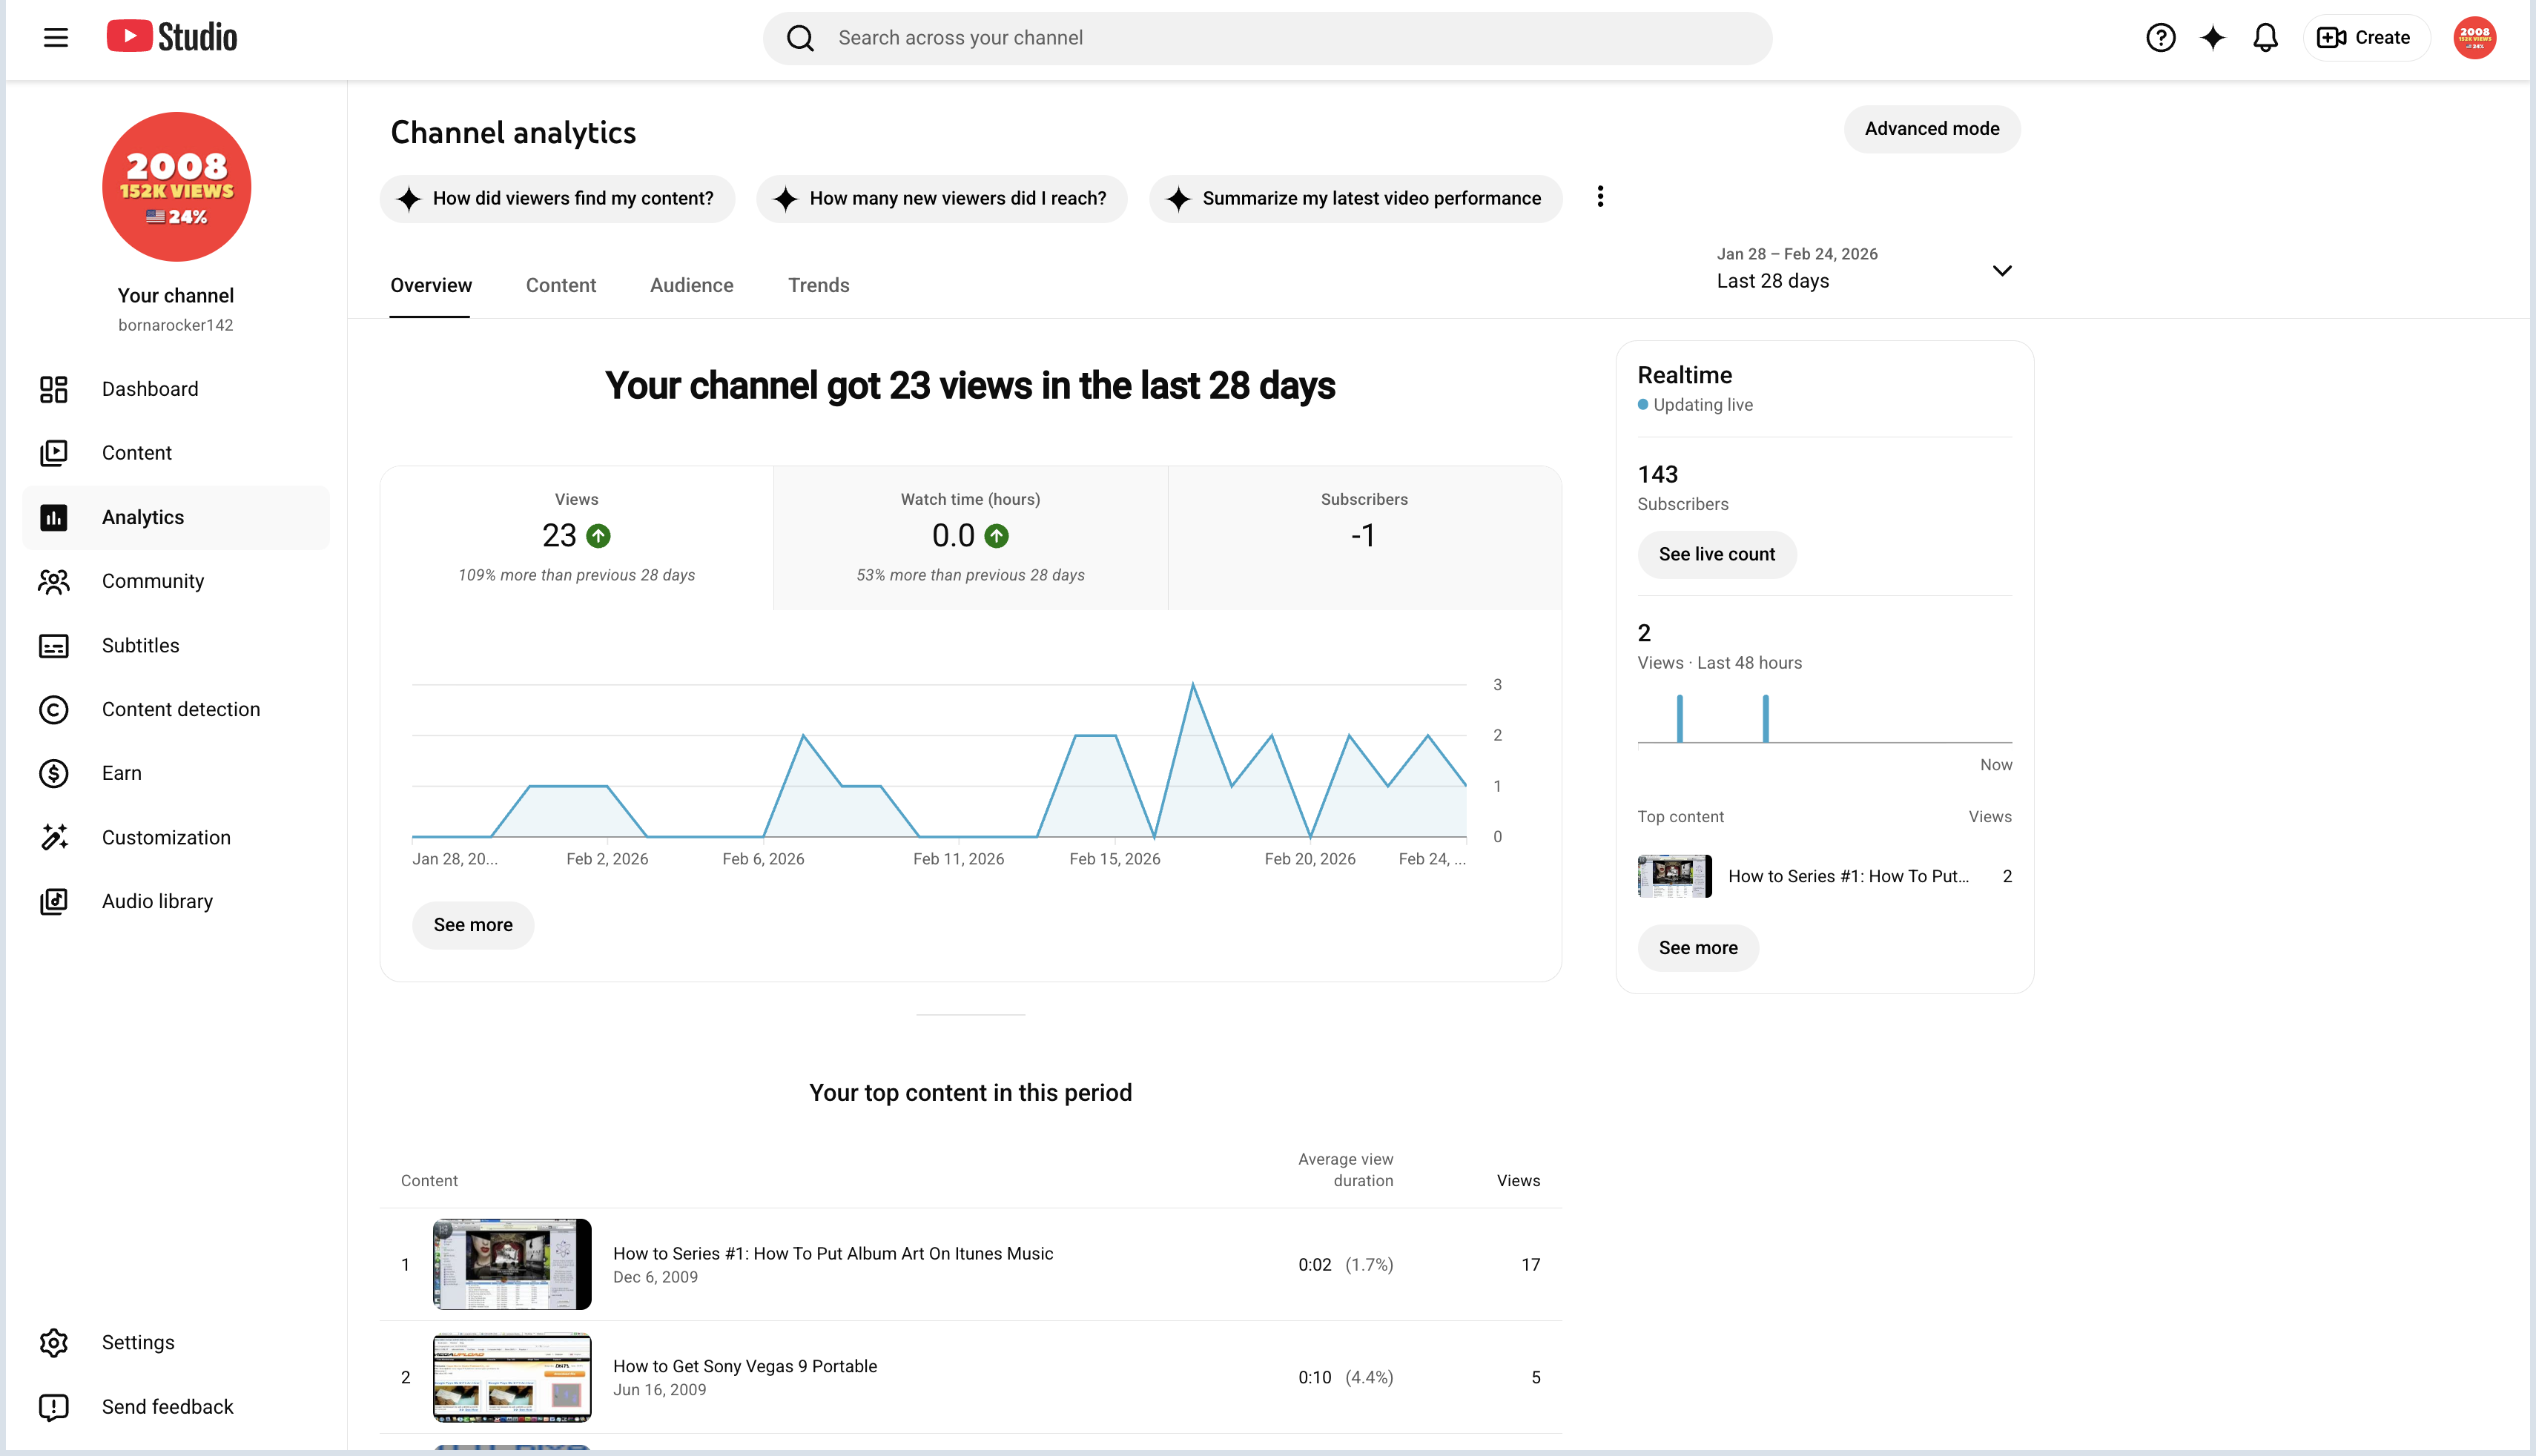Switch to the Overview tab
Viewport: 2536px width, 1456px height.
(x=431, y=285)
